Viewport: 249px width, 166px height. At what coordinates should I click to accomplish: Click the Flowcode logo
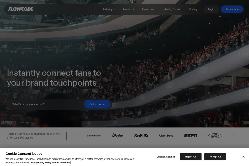tap(21, 9)
